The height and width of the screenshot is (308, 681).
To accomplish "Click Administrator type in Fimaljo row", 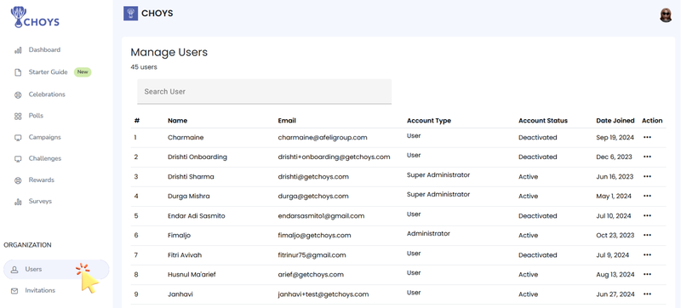I will (428, 234).
